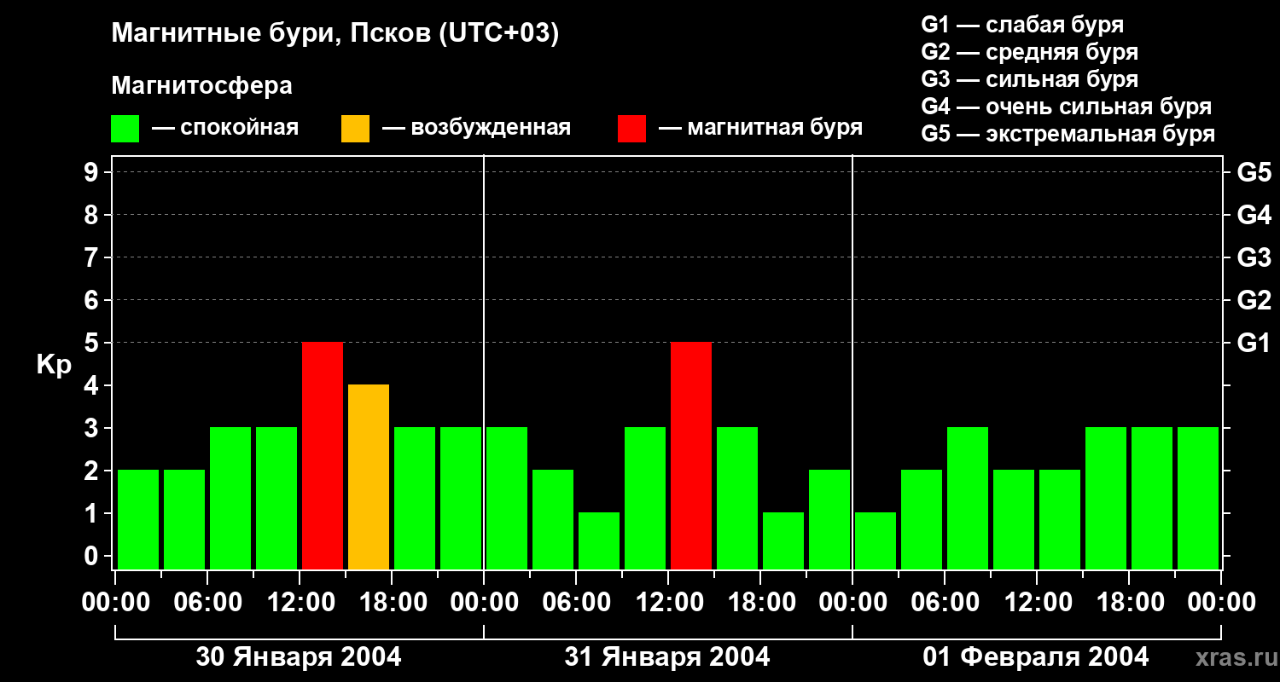Click the '06:00' time label for 01 Февраля
The image size is (1280, 682).
[x=945, y=602]
